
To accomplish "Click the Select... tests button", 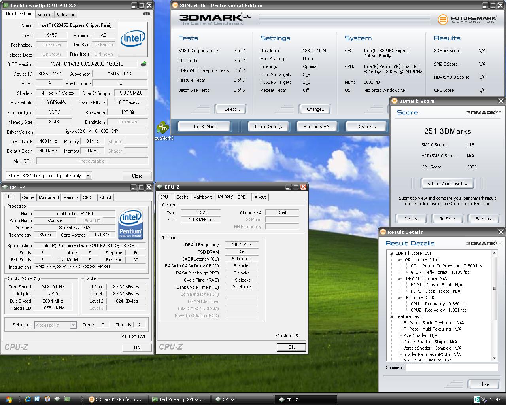I will (232, 109).
